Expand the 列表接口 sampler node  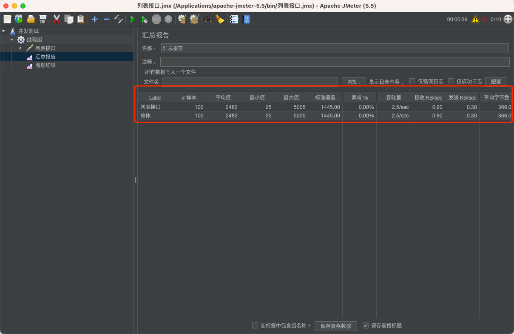20,48
